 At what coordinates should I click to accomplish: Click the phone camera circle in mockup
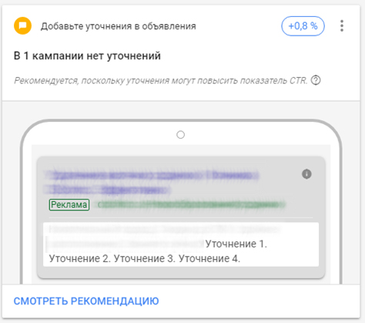tap(181, 135)
